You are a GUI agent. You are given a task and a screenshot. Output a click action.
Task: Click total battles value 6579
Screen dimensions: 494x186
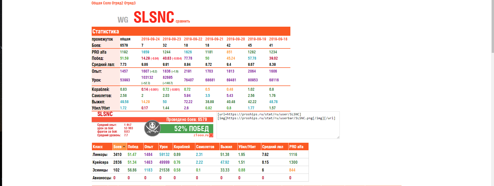(x=124, y=45)
